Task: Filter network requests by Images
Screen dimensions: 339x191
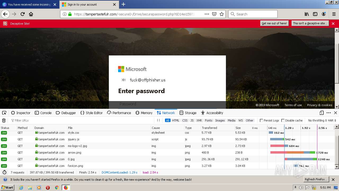Action: click(220, 120)
